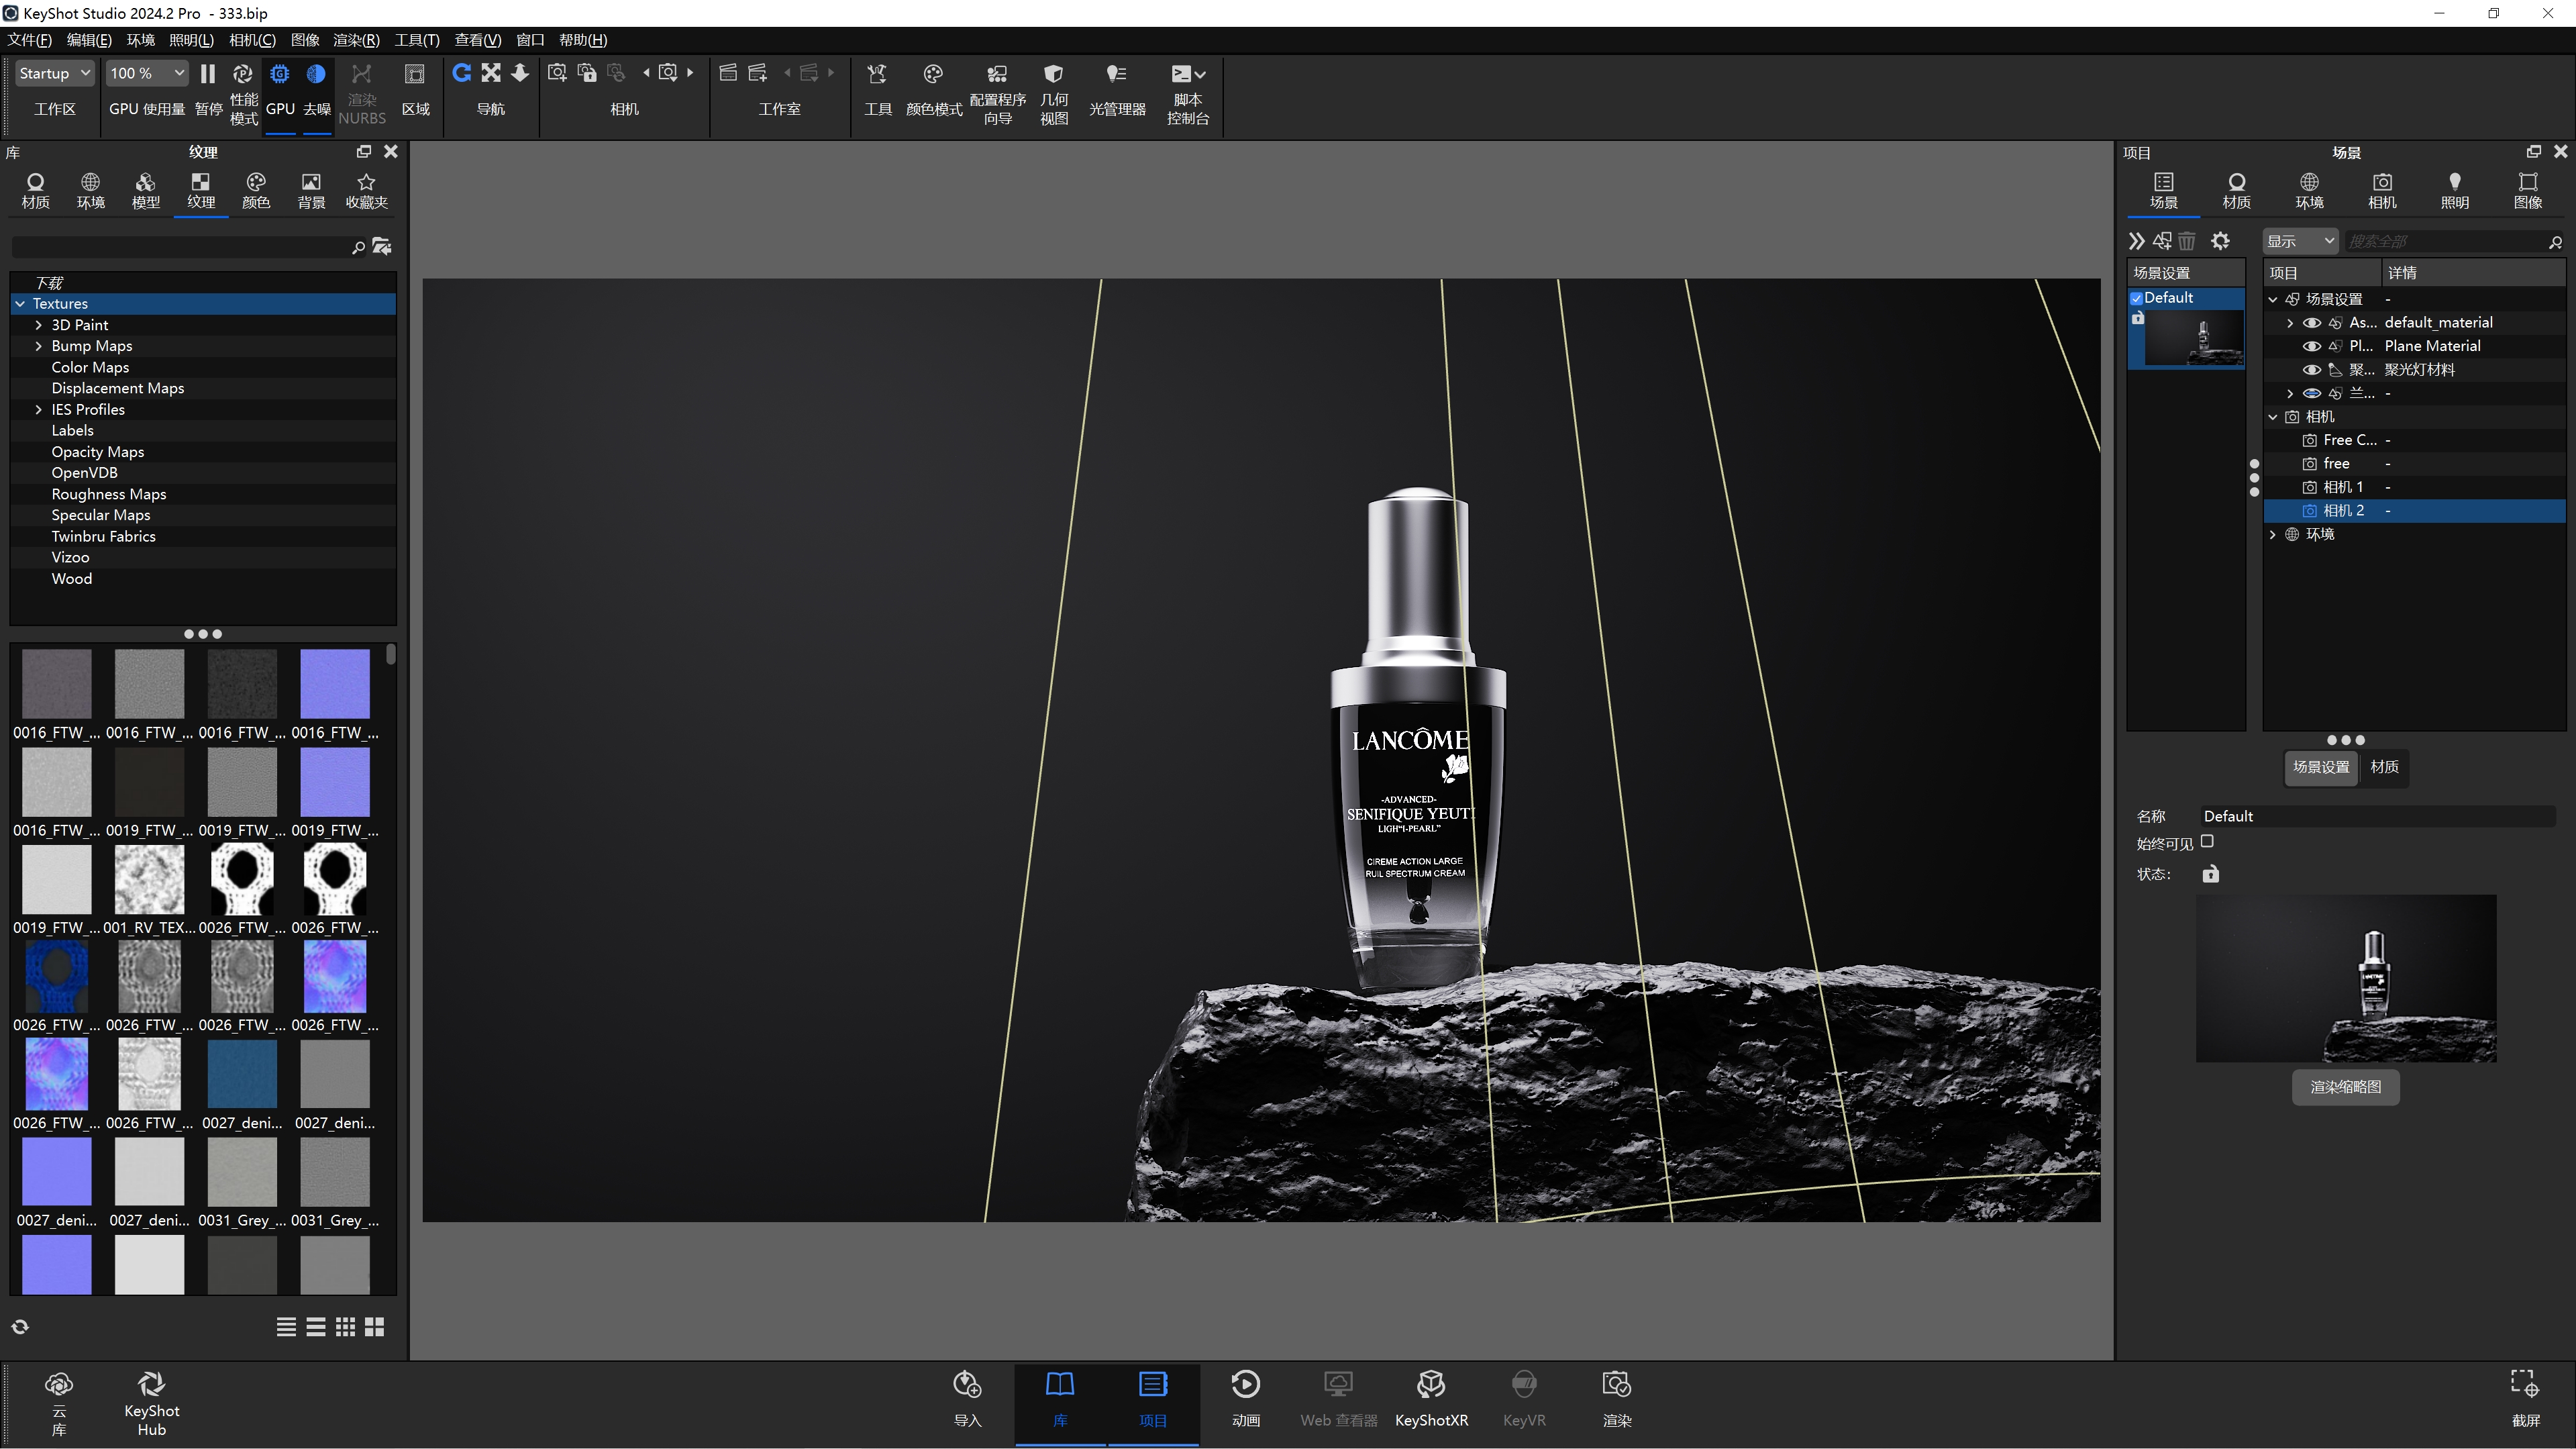The height and width of the screenshot is (1449, 2576).
Task: Select the 场景设置 sub-tab button
Action: click(x=2320, y=767)
